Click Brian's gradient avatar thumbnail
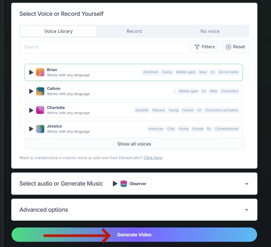Image resolution: width=271 pixels, height=247 pixels. click(40, 72)
